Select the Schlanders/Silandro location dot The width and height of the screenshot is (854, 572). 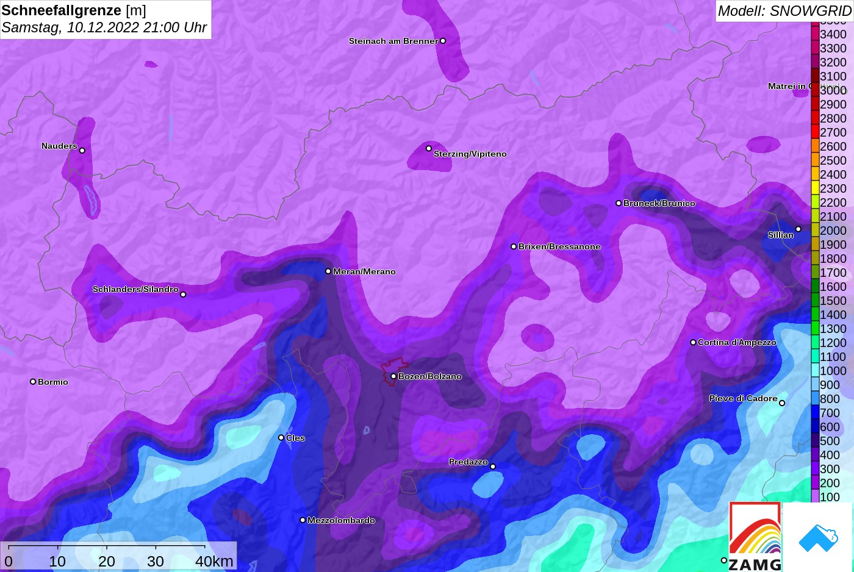click(183, 295)
